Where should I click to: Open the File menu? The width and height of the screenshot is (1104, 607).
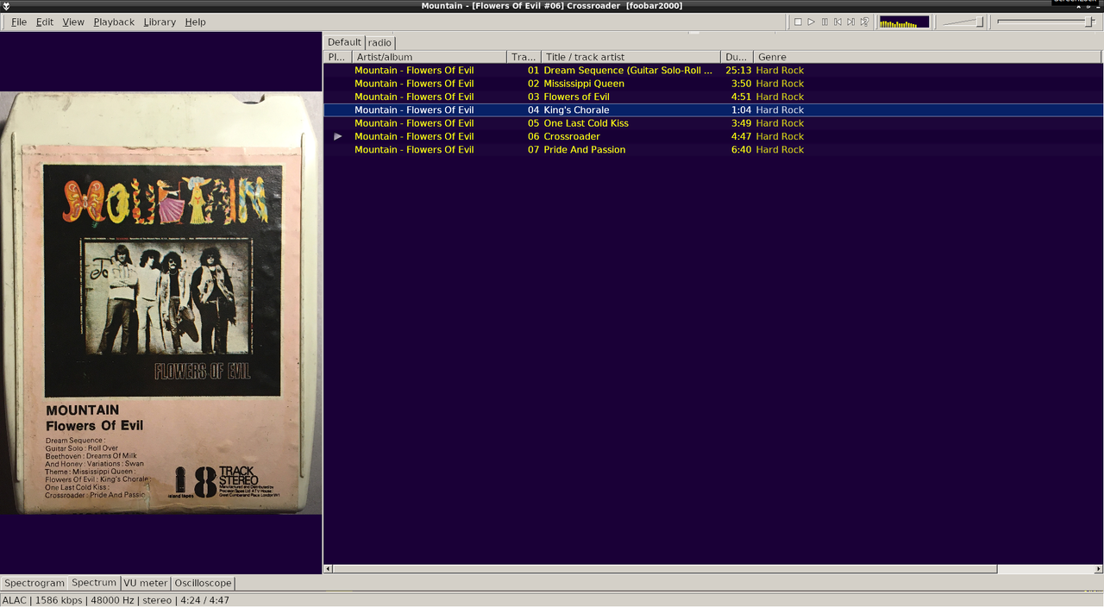click(18, 22)
